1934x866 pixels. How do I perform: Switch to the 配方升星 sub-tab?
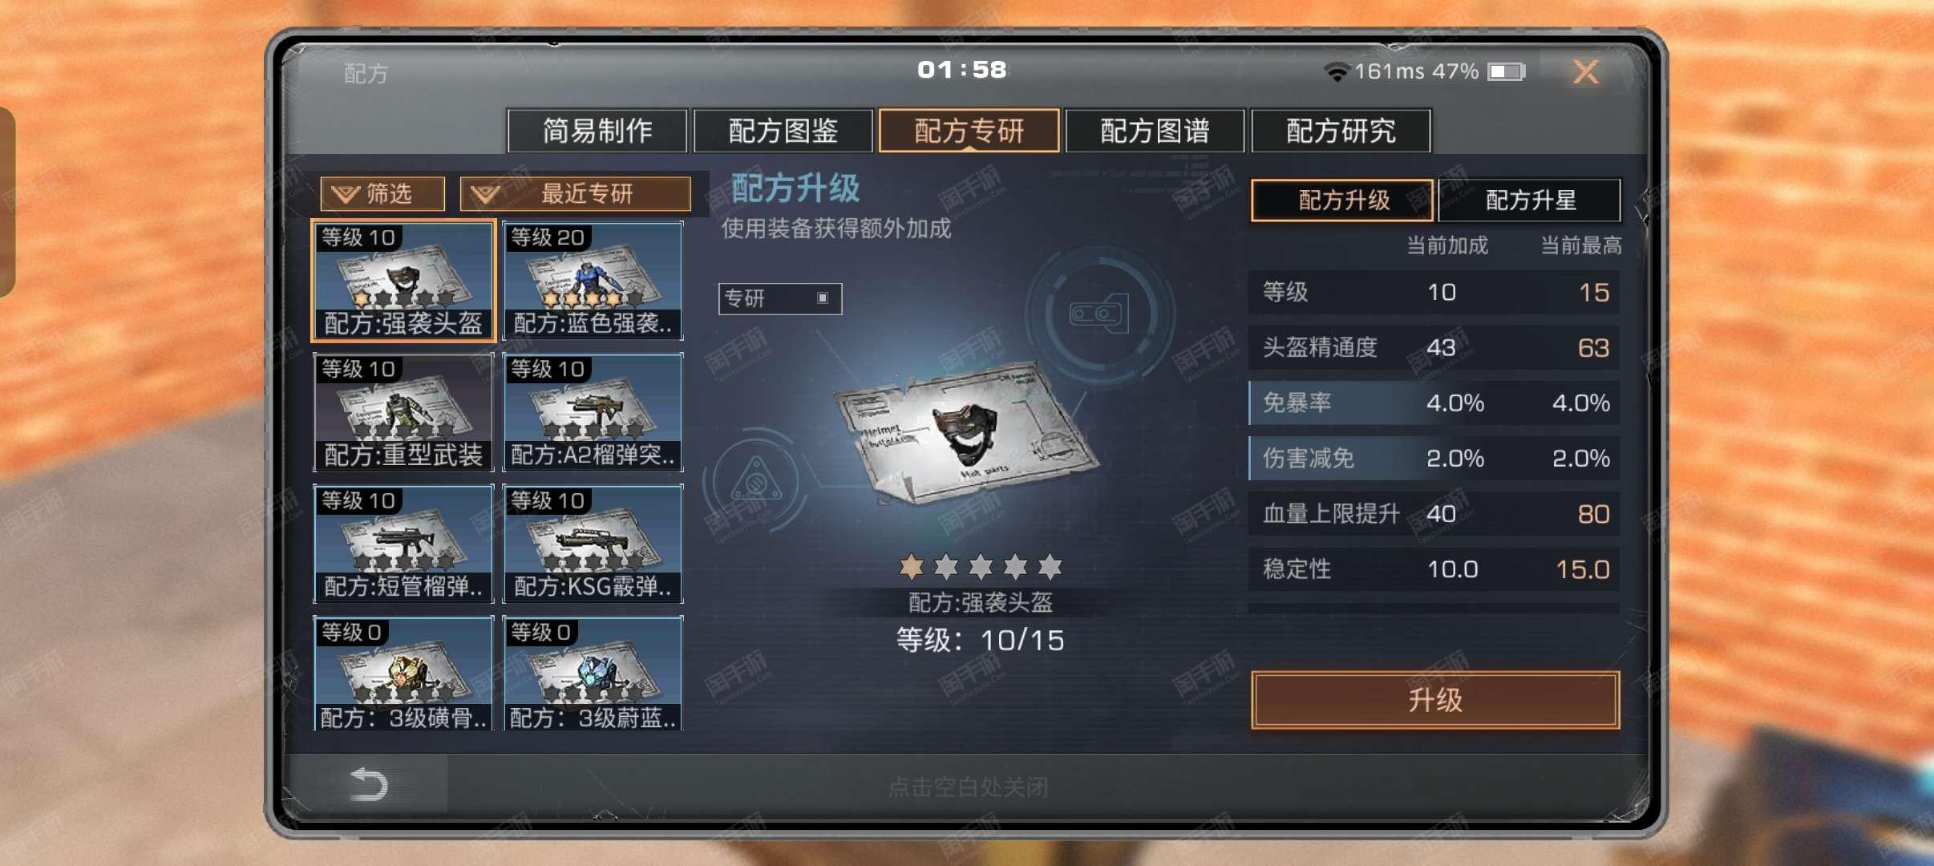coord(1530,200)
